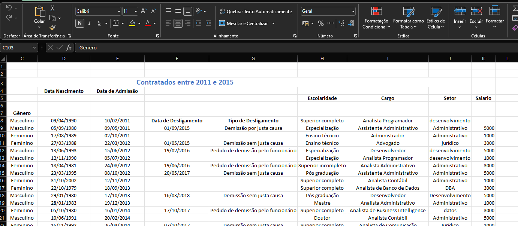The height and width of the screenshot is (226, 518).
Task: Click the Escolaridade header cell
Action: tap(322, 98)
